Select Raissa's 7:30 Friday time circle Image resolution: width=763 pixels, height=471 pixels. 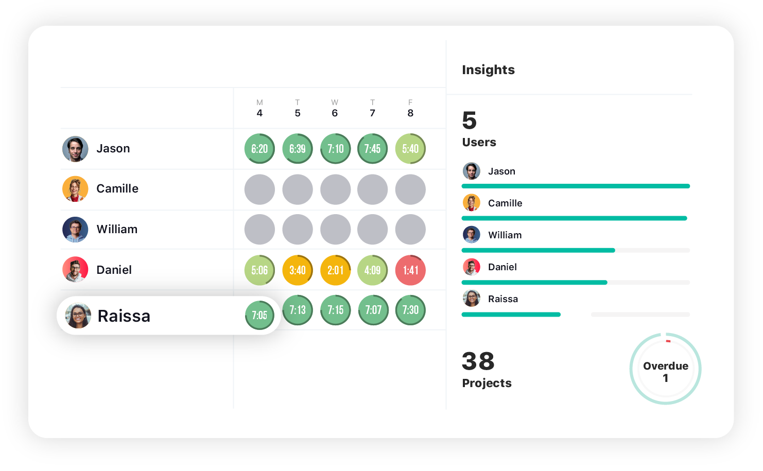point(410,310)
